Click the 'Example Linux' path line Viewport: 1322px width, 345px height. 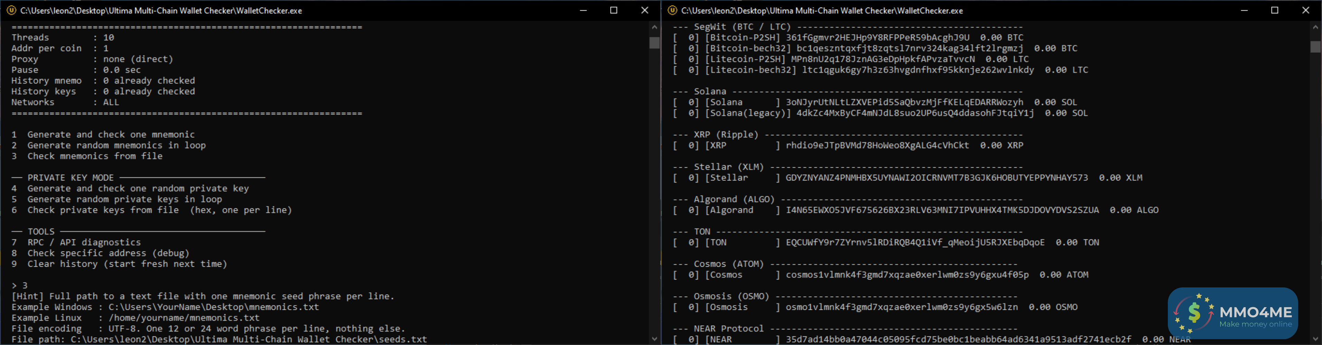[x=136, y=317]
